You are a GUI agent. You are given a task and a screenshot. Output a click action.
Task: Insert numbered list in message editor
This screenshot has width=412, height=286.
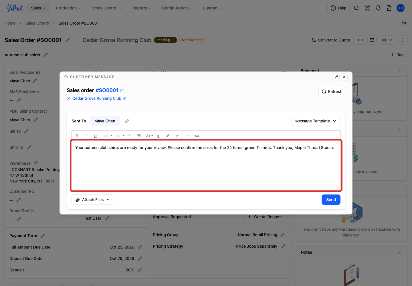pyautogui.click(x=106, y=136)
